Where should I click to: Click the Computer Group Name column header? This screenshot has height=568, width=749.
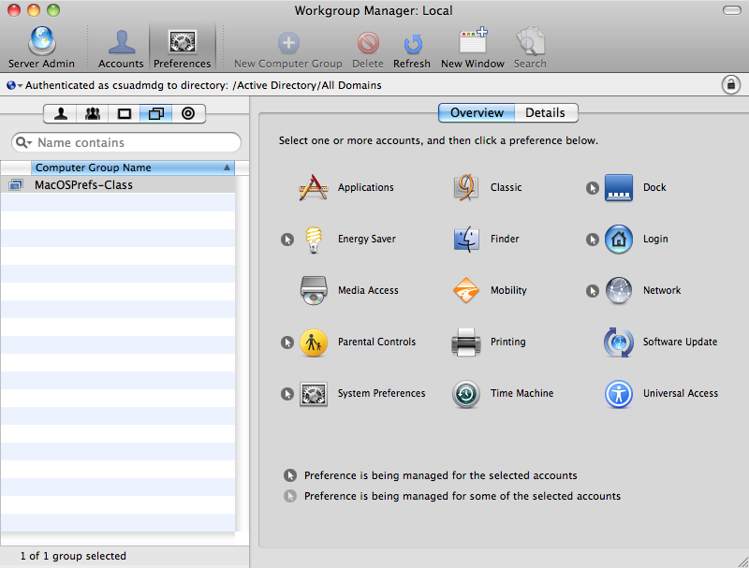[133, 167]
